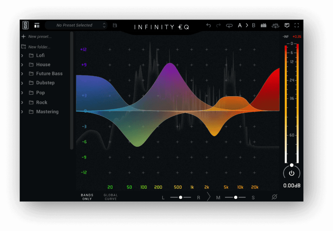Redo the last EQ change
333x231 pixels.
(x=219, y=25)
